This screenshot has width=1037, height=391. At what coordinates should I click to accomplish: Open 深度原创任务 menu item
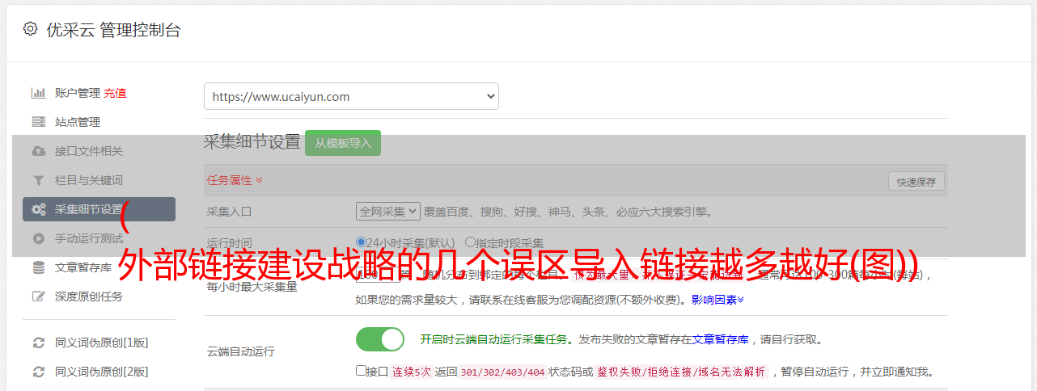(89, 296)
